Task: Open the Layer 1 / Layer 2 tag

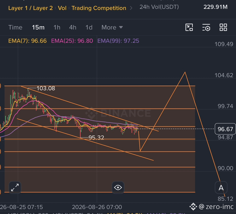Action: (x=30, y=8)
